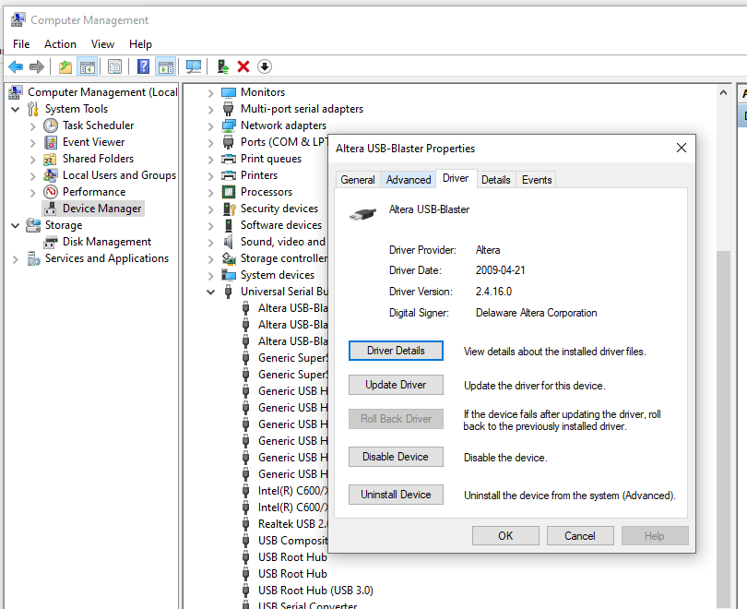This screenshot has height=609, width=747.
Task: Click Scan for hardware changes icon
Action: coord(194,66)
